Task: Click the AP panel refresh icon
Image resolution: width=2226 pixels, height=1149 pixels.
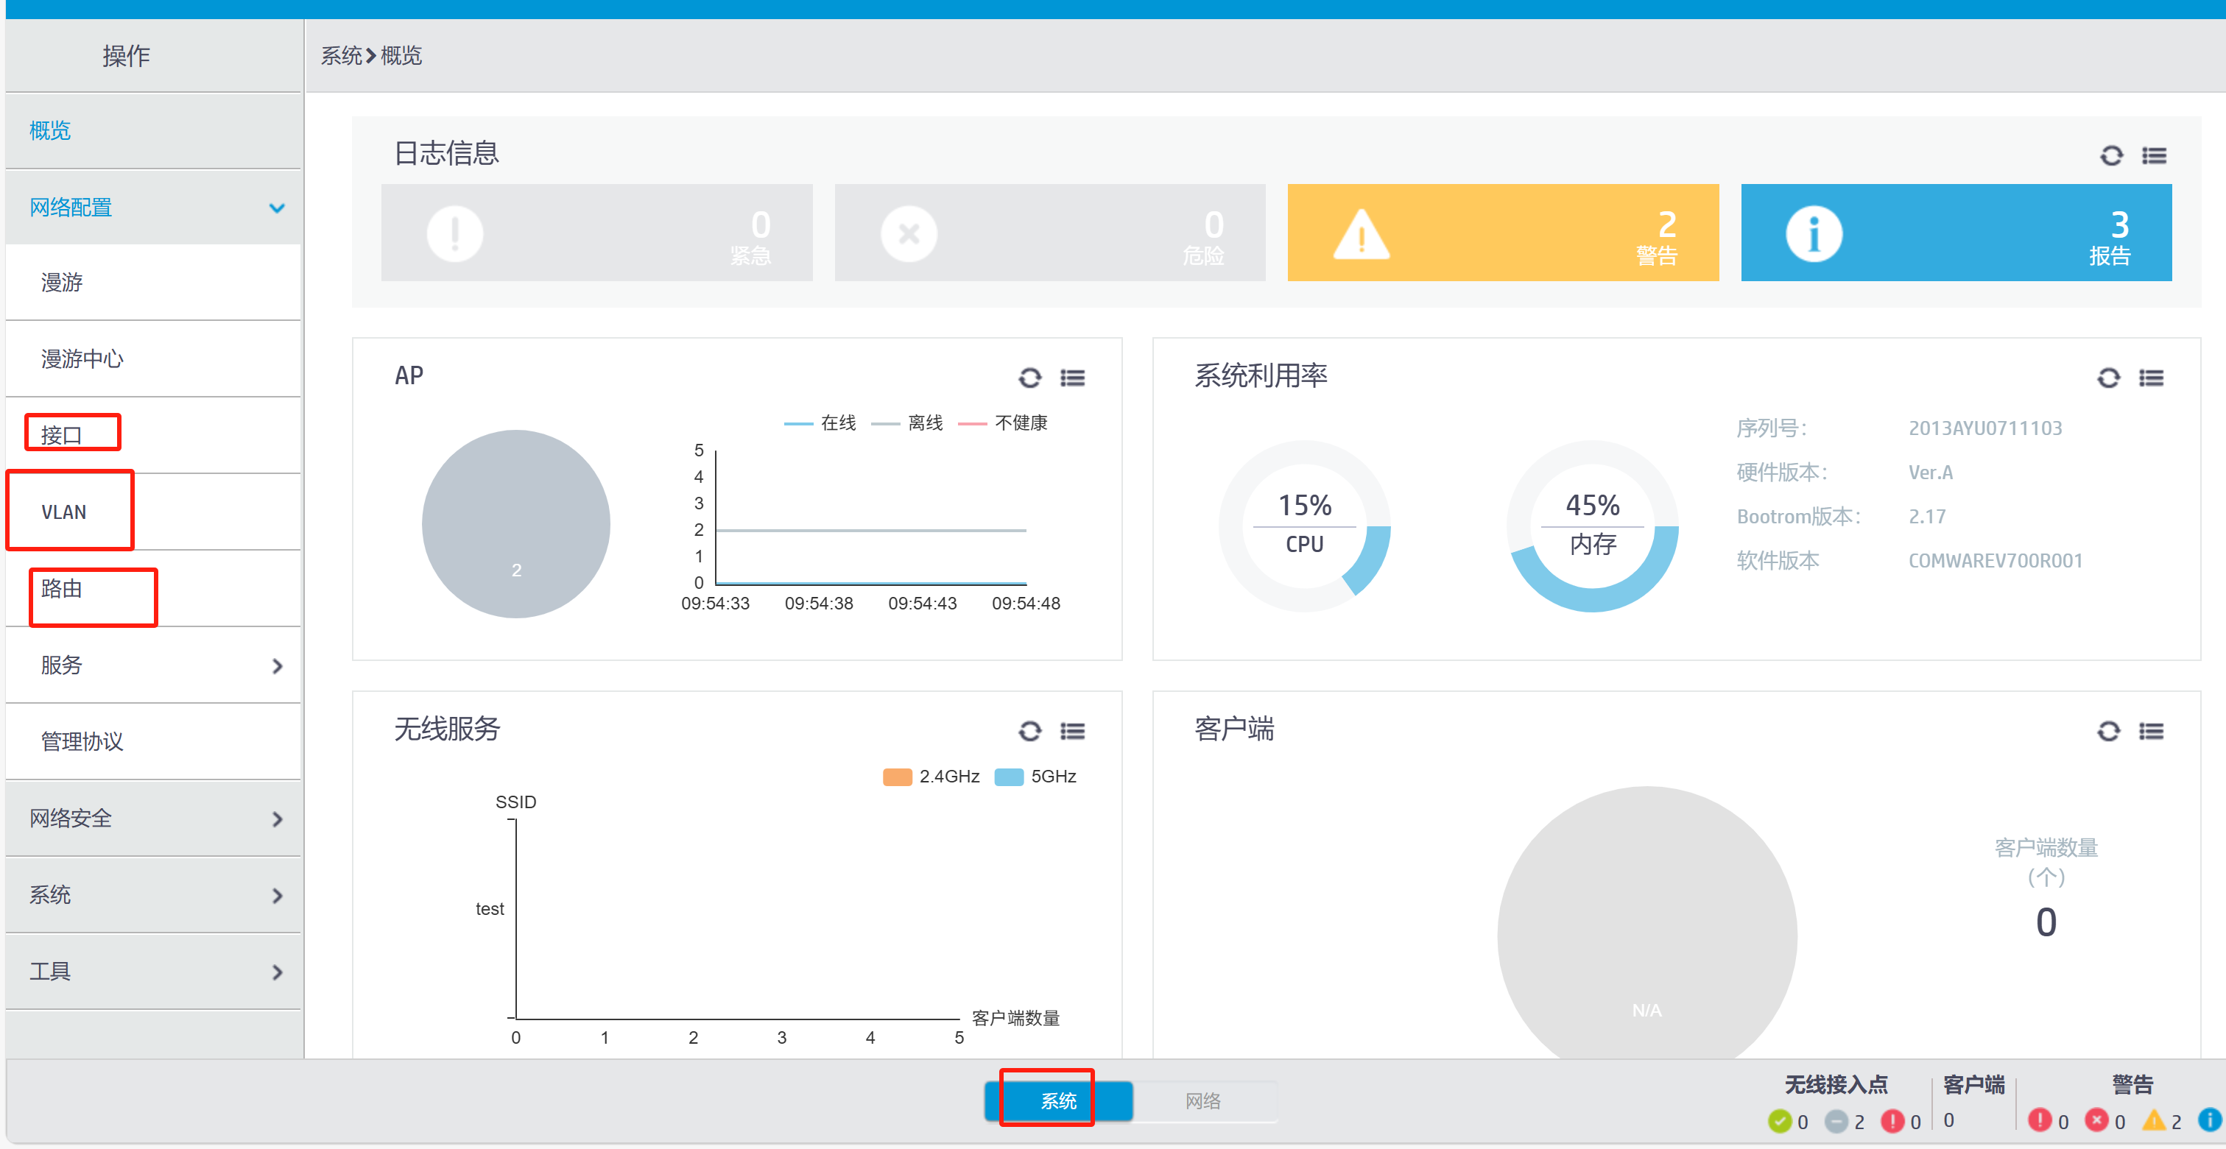Action: (1029, 378)
